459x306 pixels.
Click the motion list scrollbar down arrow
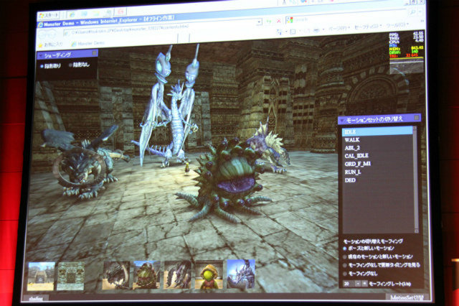tap(417, 231)
